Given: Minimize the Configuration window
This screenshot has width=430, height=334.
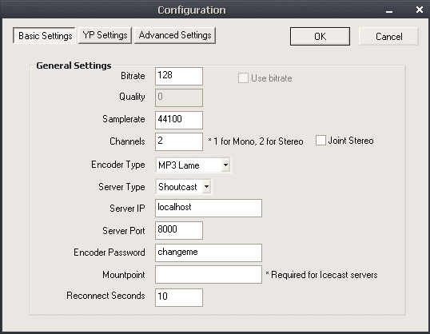Looking at the screenshot, I should point(389,11).
